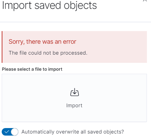
Task: Click the word 'error' in red heading
Action: coord(70,42)
